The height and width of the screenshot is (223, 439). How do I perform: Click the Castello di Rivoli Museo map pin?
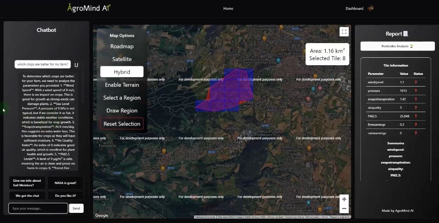point(278,60)
